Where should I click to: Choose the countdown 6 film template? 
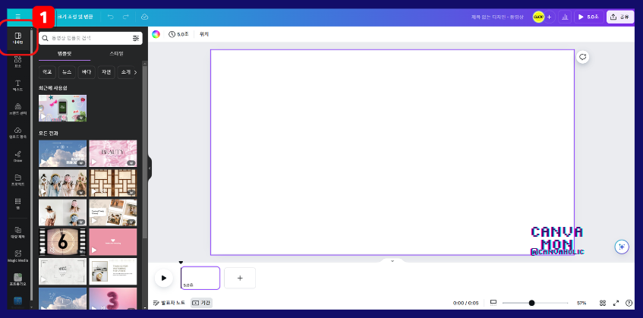[62, 242]
